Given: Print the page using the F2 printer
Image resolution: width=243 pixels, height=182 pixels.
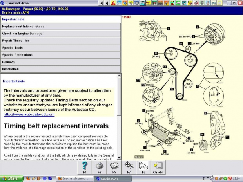Looking at the screenshot, I should tap(99, 168).
